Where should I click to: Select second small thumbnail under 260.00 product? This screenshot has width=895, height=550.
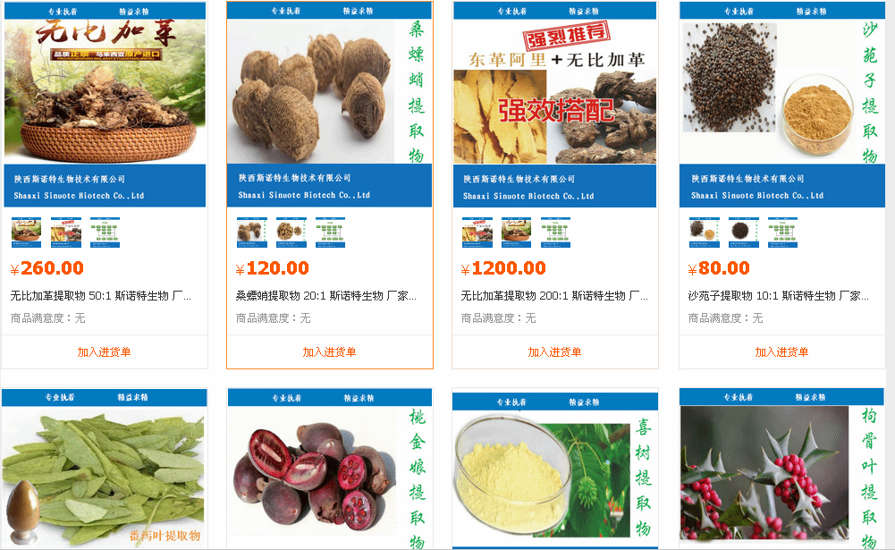tap(65, 232)
